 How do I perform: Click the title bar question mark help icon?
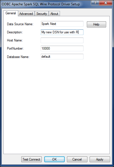point(95,3)
